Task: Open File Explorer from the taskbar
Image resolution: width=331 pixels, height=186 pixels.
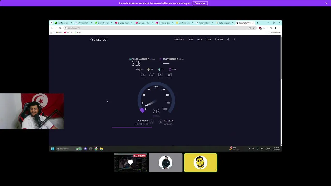Action: pyautogui.click(x=101, y=149)
